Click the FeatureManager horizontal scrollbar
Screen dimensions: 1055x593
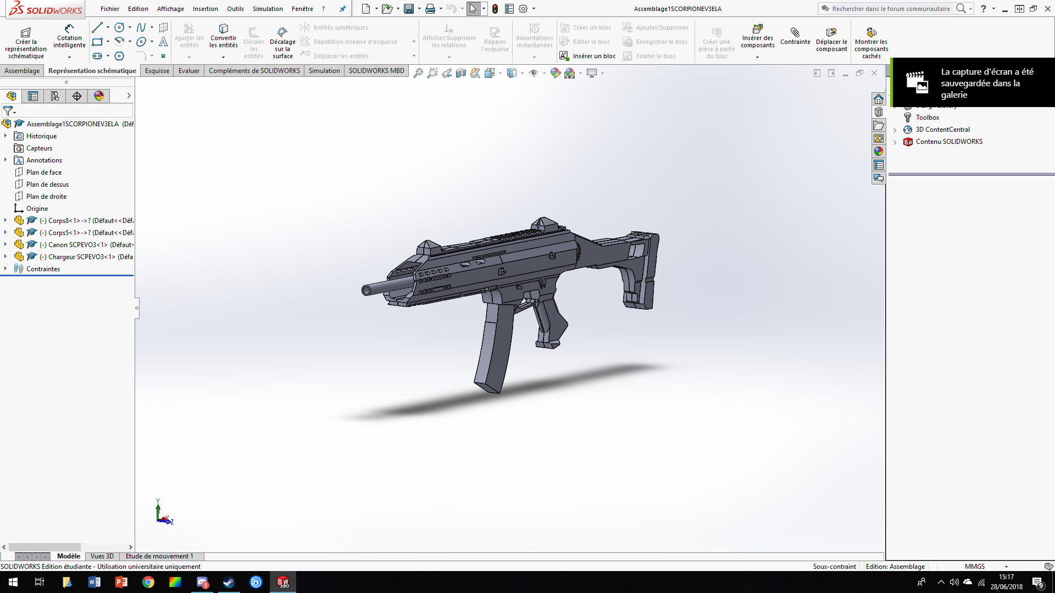(x=44, y=547)
